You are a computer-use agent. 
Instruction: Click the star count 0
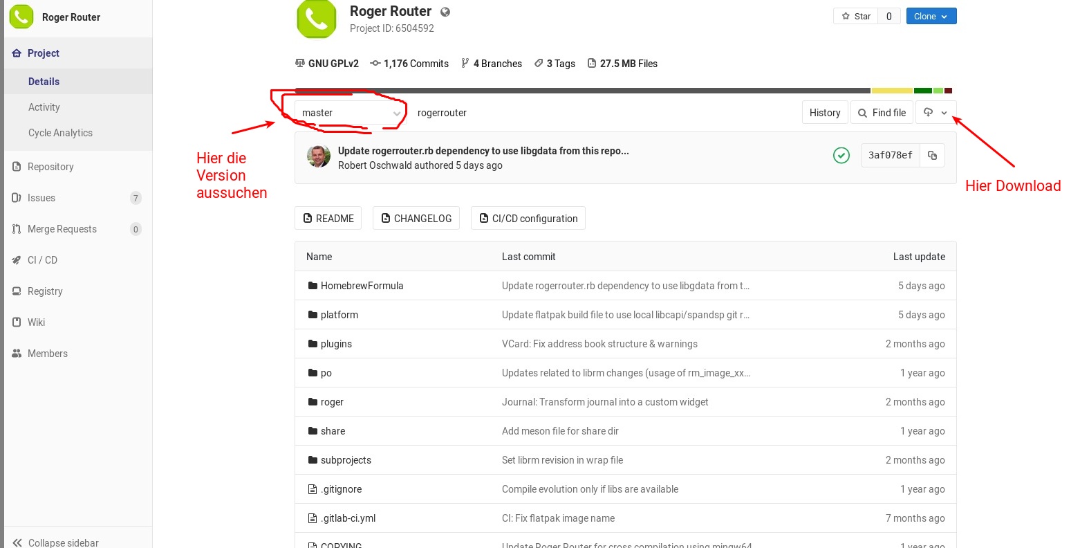click(x=889, y=16)
